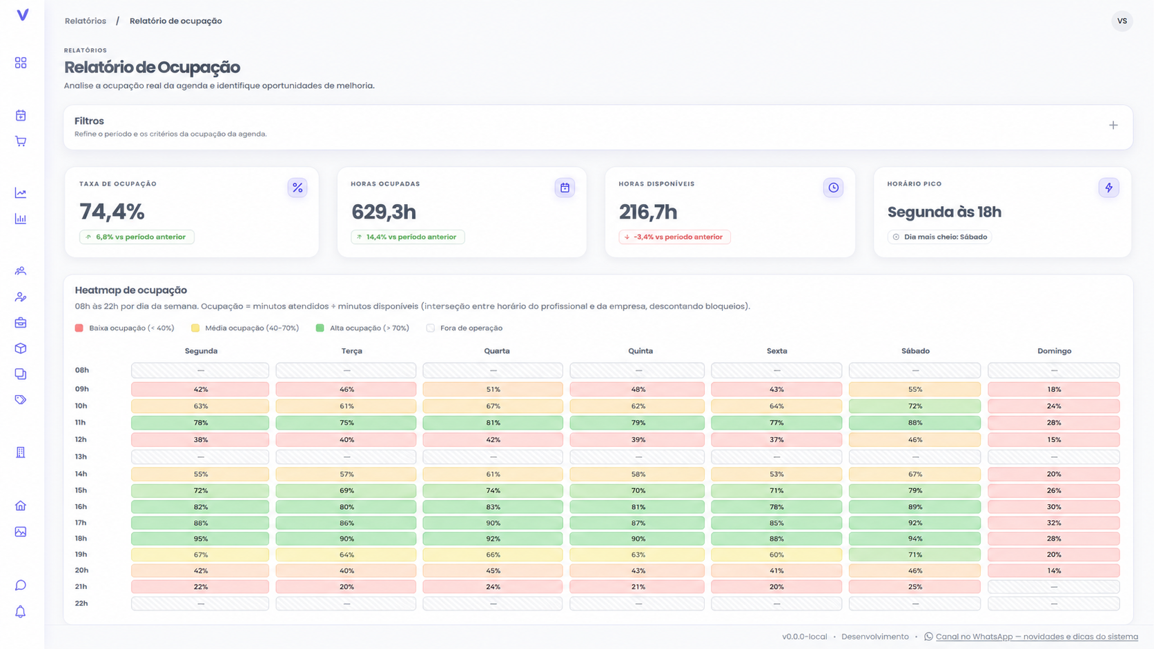Viewport: 1154px width, 649px height.
Task: Open the people group sidebar icon
Action: pyautogui.click(x=21, y=271)
